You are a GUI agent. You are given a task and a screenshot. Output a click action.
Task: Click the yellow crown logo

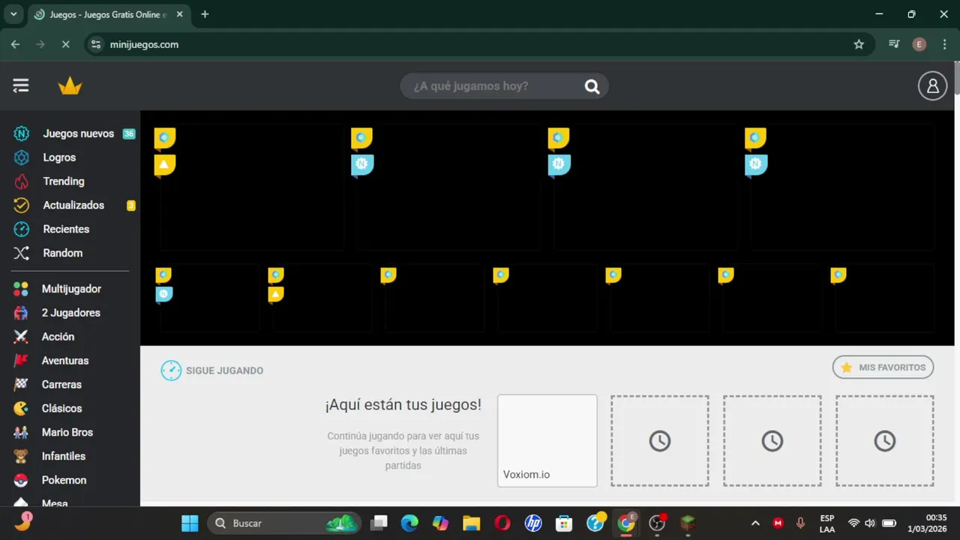coord(70,86)
